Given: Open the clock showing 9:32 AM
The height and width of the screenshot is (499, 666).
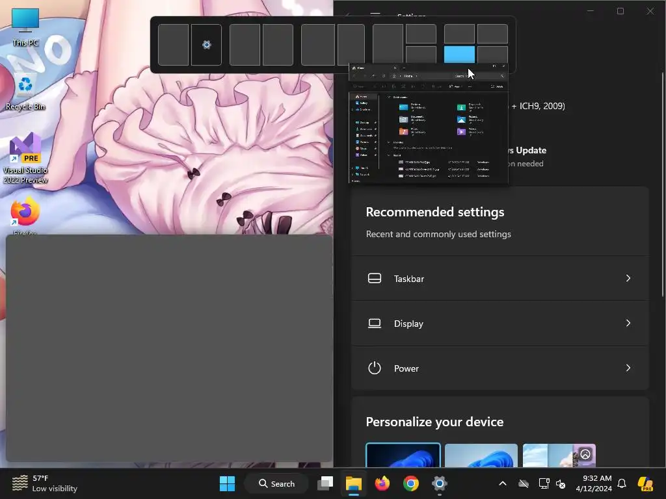Looking at the screenshot, I should (594, 483).
